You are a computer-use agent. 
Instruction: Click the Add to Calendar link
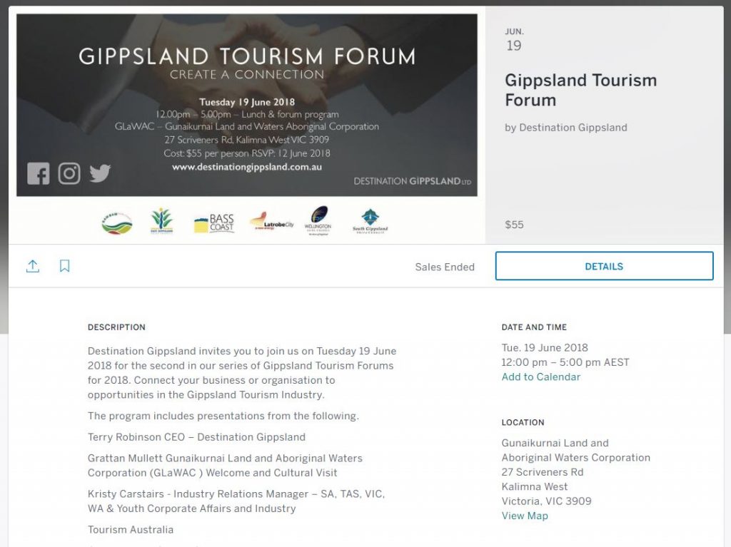point(541,377)
